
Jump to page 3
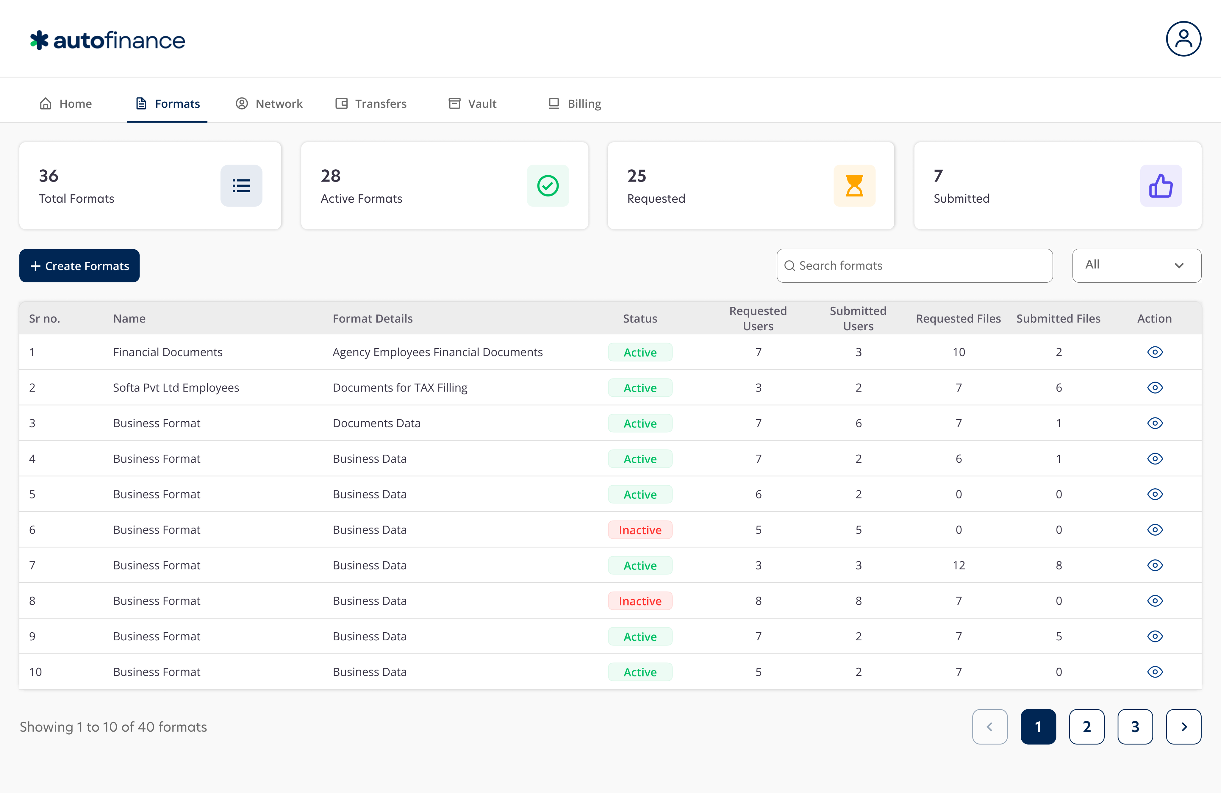(x=1135, y=727)
